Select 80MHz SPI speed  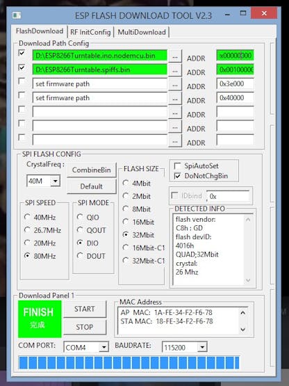click(x=40, y=256)
